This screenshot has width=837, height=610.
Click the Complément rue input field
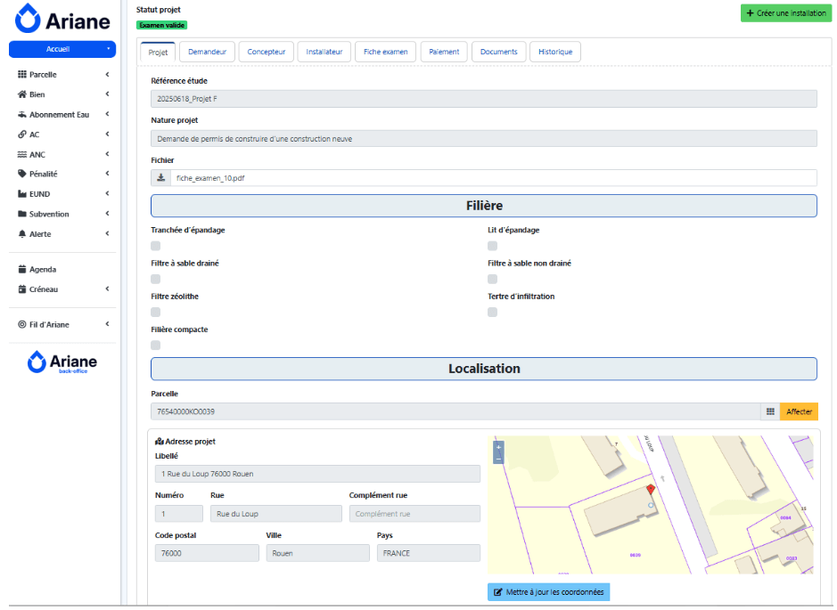(x=414, y=514)
